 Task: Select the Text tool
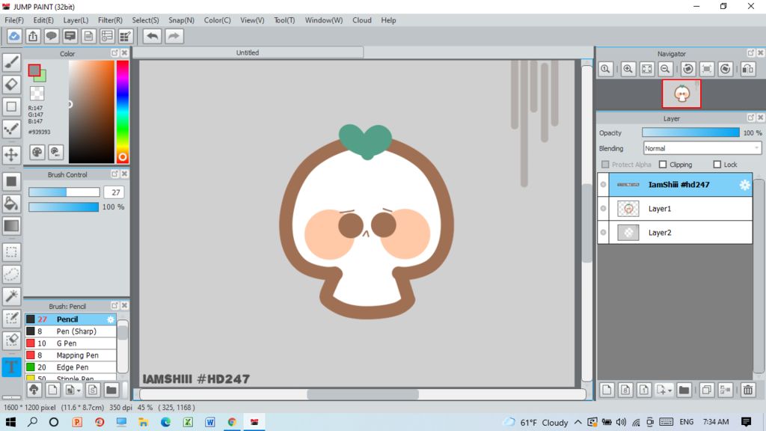coord(11,367)
